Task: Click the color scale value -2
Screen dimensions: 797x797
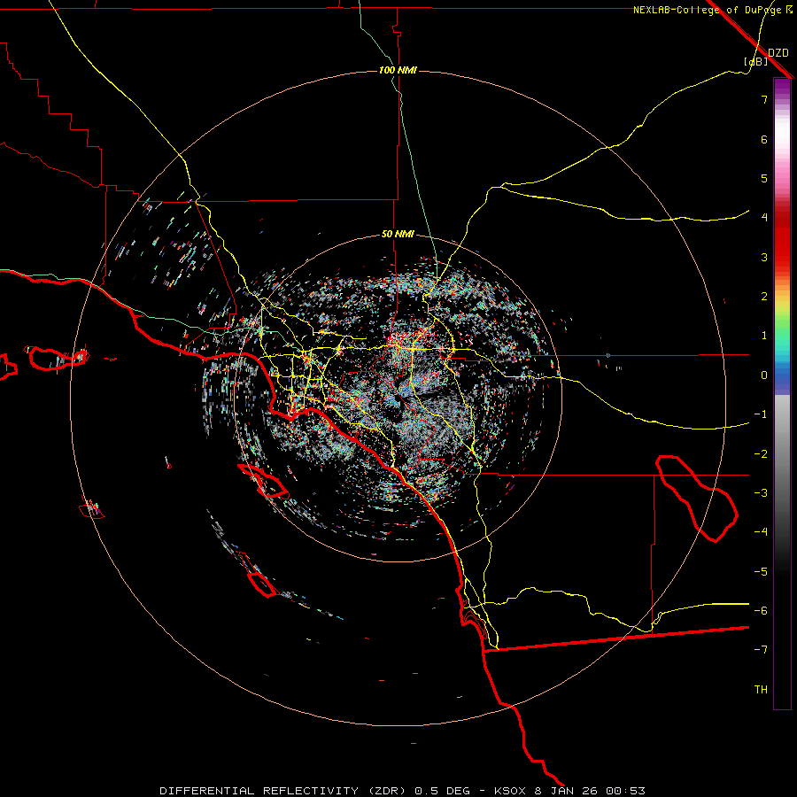Action: click(x=761, y=454)
